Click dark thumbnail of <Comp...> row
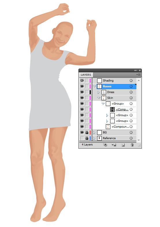 click(x=112, y=109)
